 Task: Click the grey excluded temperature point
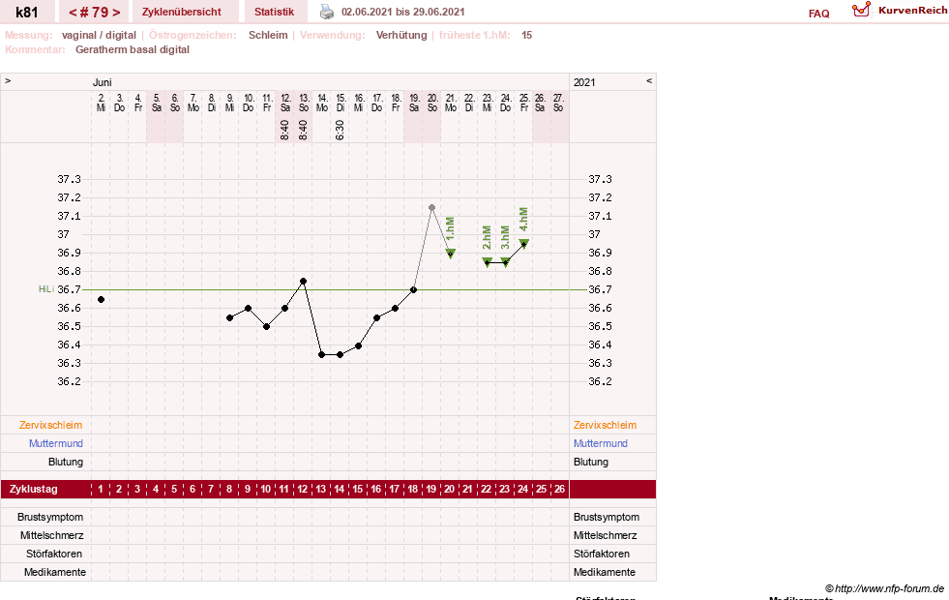[432, 208]
